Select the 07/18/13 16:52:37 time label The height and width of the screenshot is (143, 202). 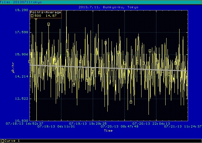coord(24,124)
